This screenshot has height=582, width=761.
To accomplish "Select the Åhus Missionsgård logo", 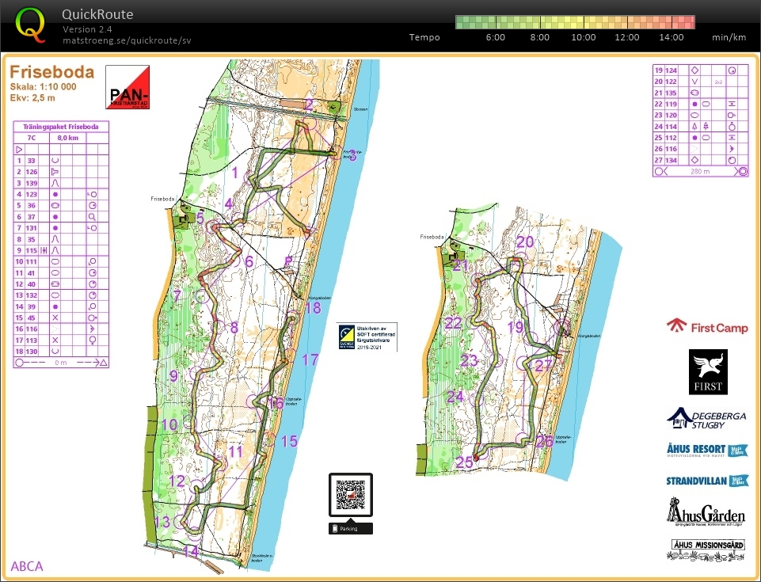I will (x=707, y=550).
